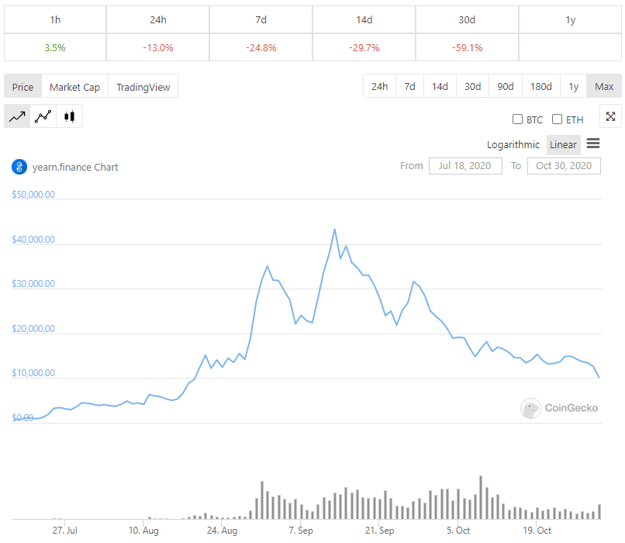
Task: Select the Max time range
Action: 604,86
